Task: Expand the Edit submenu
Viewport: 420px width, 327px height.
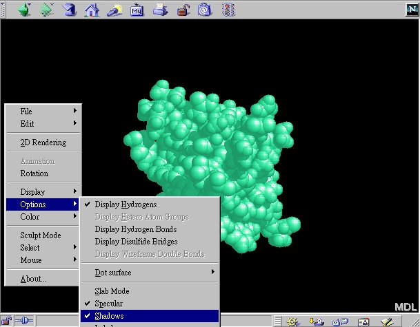Action: (43, 124)
